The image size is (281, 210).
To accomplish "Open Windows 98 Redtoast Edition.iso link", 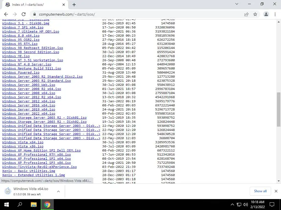I will 32,48.
